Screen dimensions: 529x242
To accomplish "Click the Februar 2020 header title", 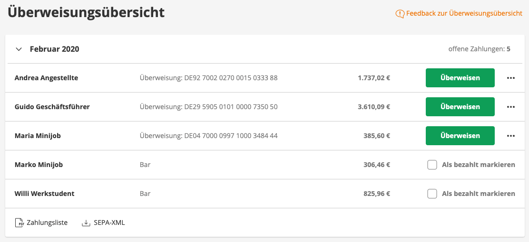I will [x=54, y=49].
